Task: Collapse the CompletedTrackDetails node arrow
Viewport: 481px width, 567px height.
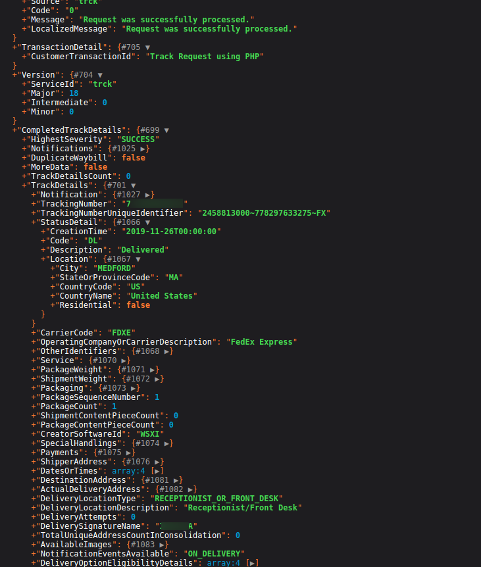Action: (166, 130)
